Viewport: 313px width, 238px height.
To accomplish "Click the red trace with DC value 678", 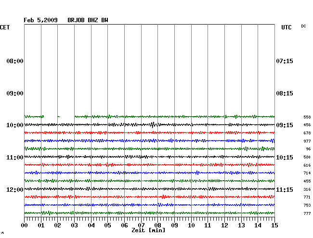I will coord(149,132).
